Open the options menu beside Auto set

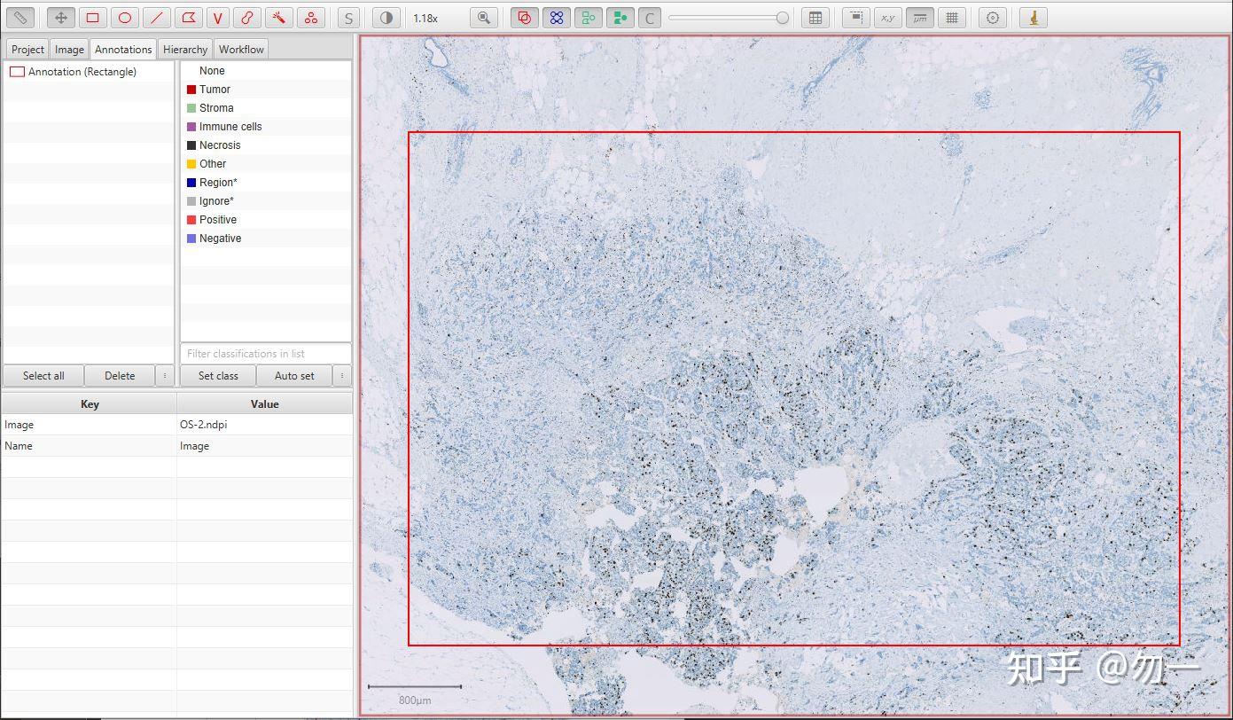pos(341,376)
